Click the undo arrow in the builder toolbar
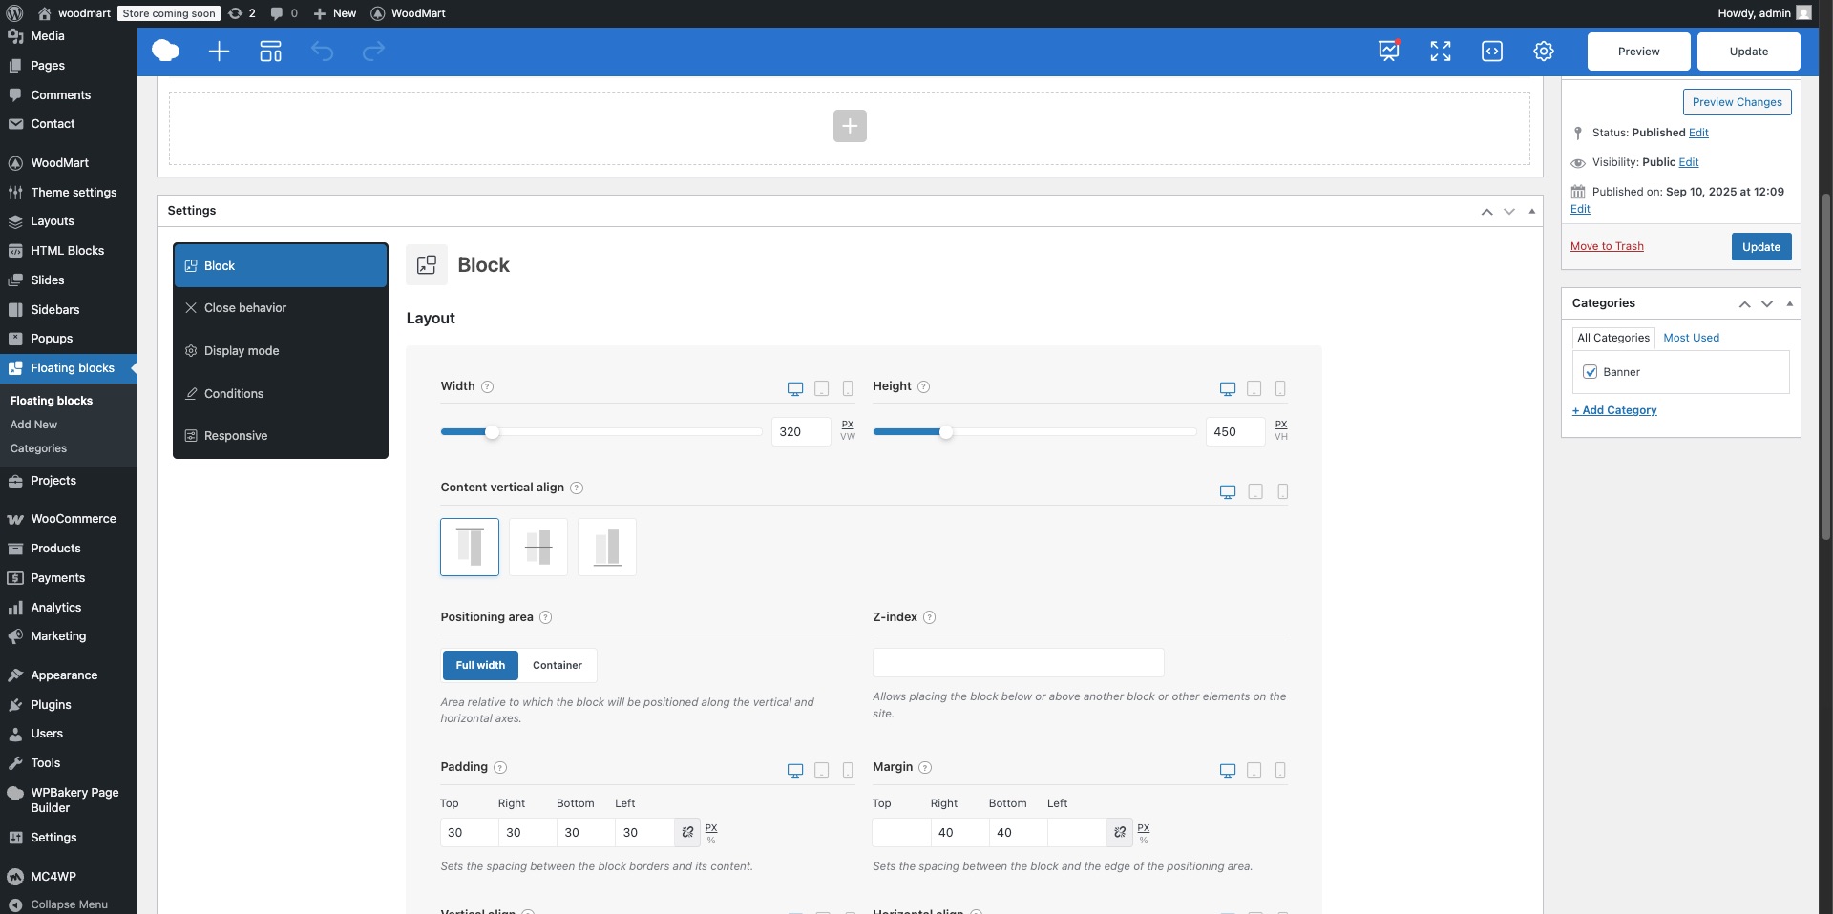The width and height of the screenshot is (1833, 914). (x=323, y=52)
